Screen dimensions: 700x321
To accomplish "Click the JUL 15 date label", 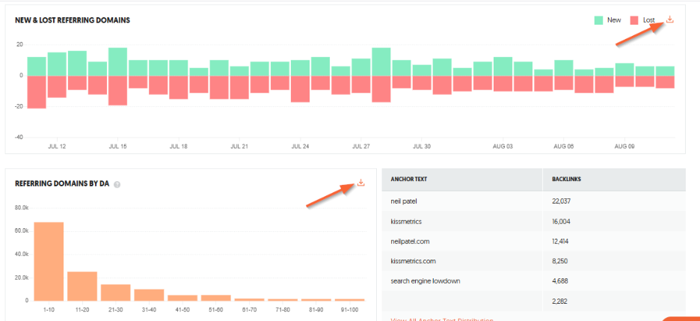I will 117,146.
